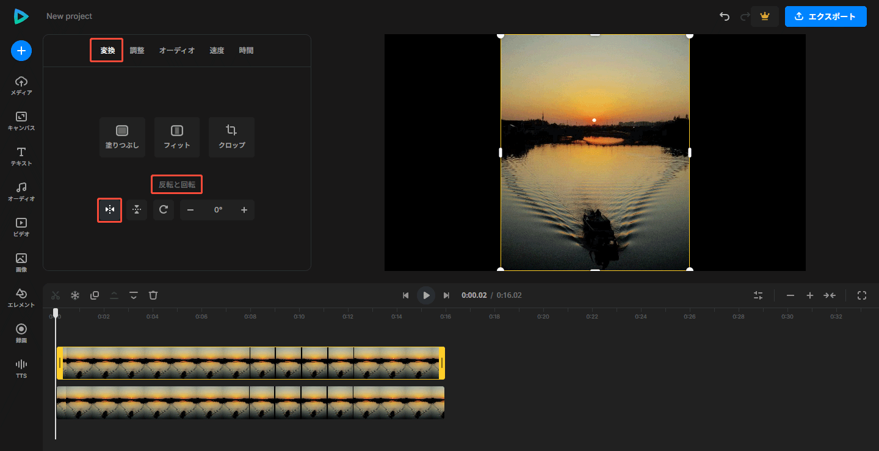Skip to the next clip
Viewport: 879px width, 451px height.
tap(446, 295)
